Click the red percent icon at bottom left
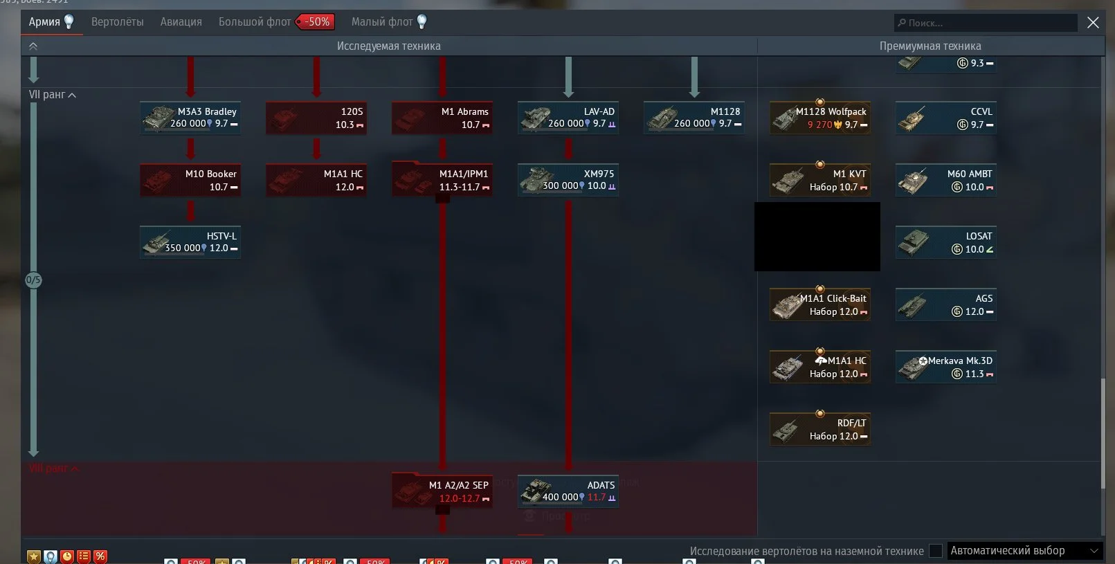Screen dimensions: 1115x564 [x=100, y=556]
